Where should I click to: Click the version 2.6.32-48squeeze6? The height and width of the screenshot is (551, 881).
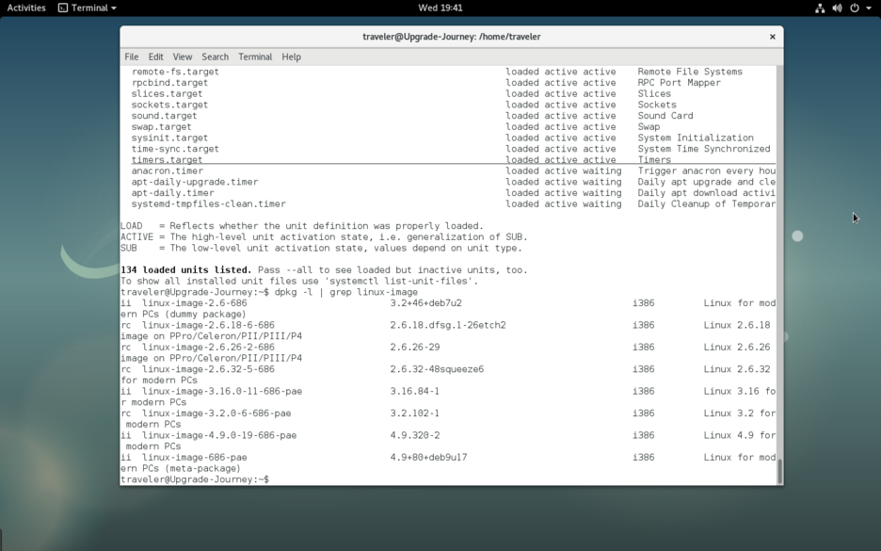(437, 369)
